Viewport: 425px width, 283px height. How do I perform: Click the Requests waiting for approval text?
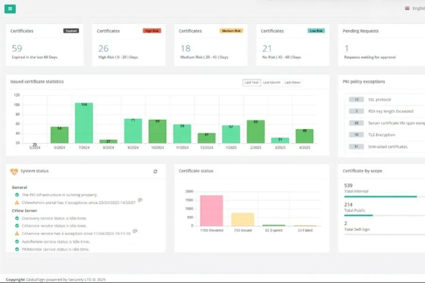pyautogui.click(x=370, y=57)
